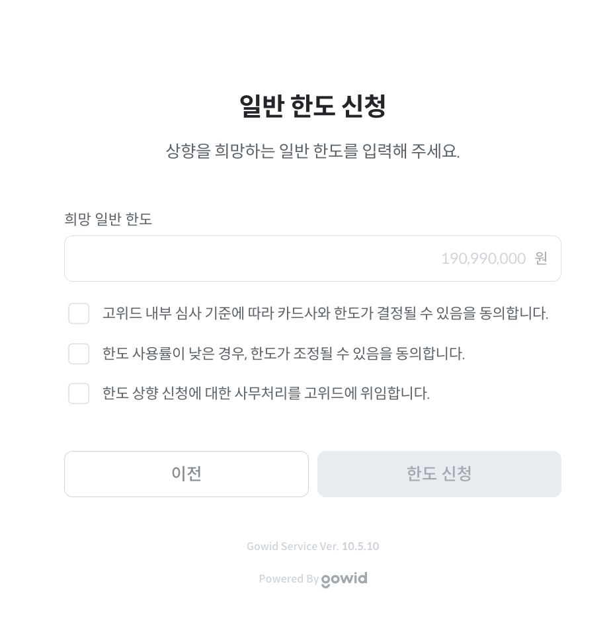Image resolution: width=611 pixels, height=644 pixels.
Task: Tick the 한도 사용률이 낮은 경우 agreement checkbox
Action: pyautogui.click(x=79, y=354)
